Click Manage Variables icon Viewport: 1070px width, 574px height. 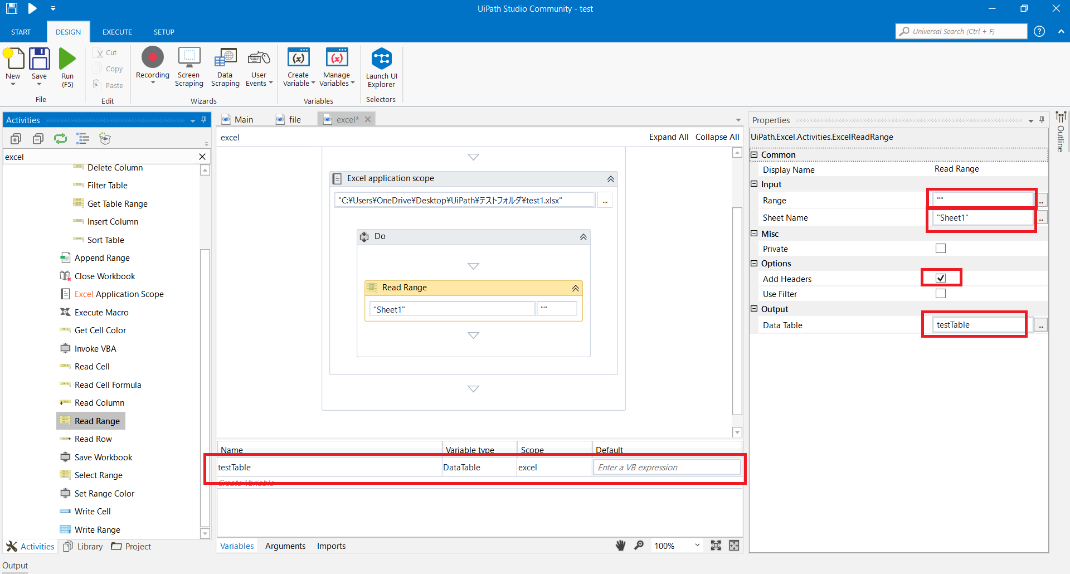(337, 57)
